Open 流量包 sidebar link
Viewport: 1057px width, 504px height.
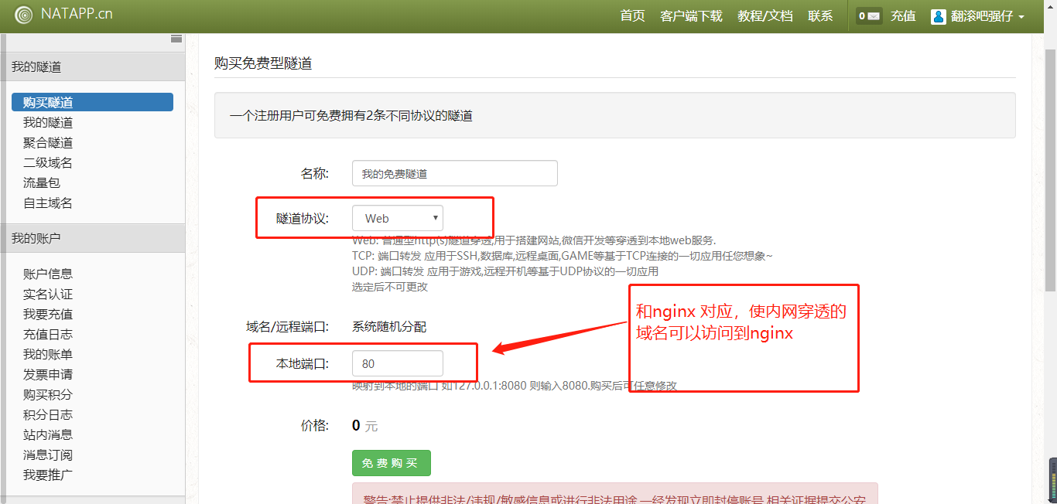[x=42, y=182]
